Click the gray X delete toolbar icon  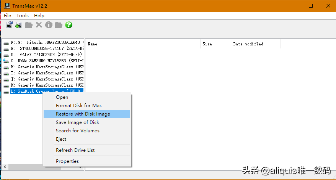(x=39, y=25)
